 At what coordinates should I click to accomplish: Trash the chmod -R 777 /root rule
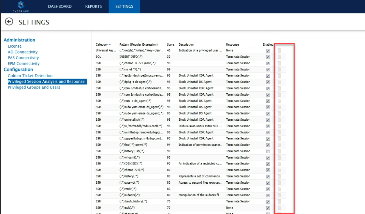[279, 63]
